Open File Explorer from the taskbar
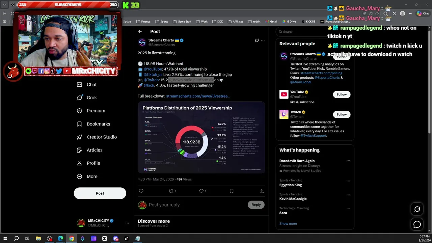This screenshot has height=243, width=432. (38, 239)
